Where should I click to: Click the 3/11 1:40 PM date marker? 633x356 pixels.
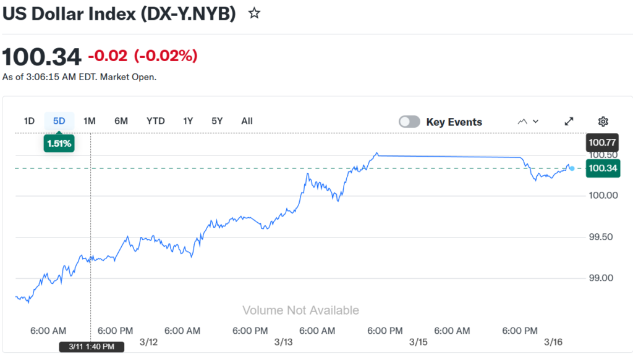pos(91,347)
